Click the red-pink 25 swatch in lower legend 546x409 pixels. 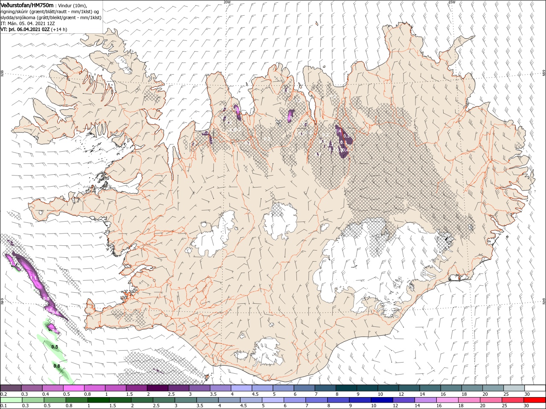[513, 400]
